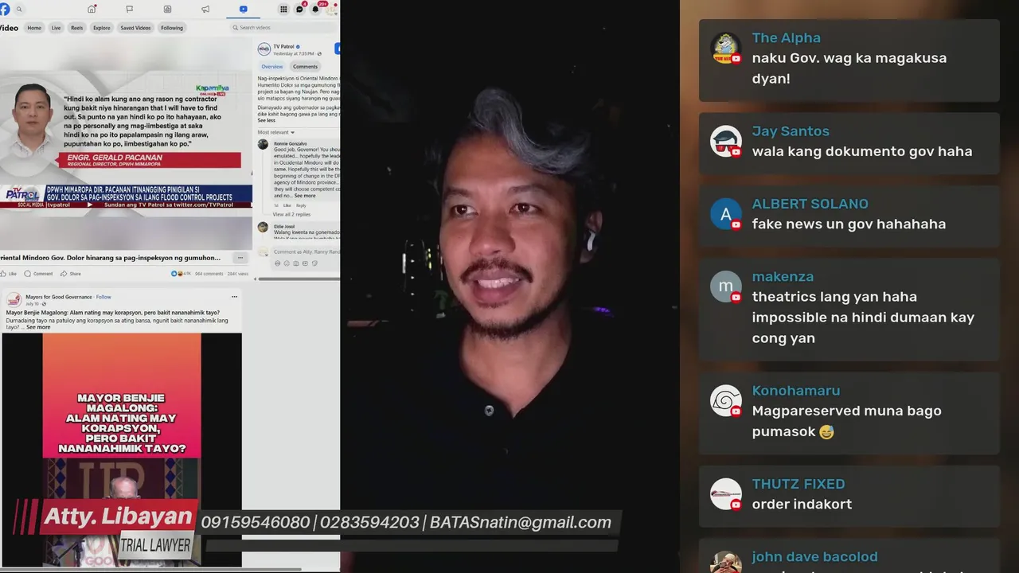Select chat username Jay Santos

point(791,131)
